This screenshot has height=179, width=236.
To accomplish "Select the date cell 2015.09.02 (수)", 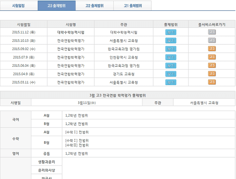I will point(24,49).
